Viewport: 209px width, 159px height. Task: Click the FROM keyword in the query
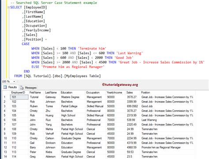tap(18, 76)
